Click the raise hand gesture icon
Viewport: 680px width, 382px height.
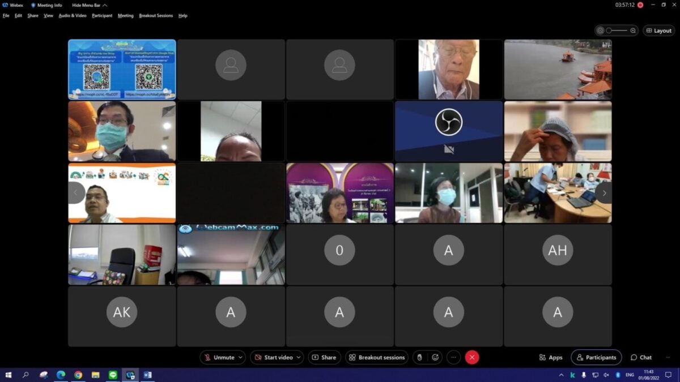coord(419,357)
